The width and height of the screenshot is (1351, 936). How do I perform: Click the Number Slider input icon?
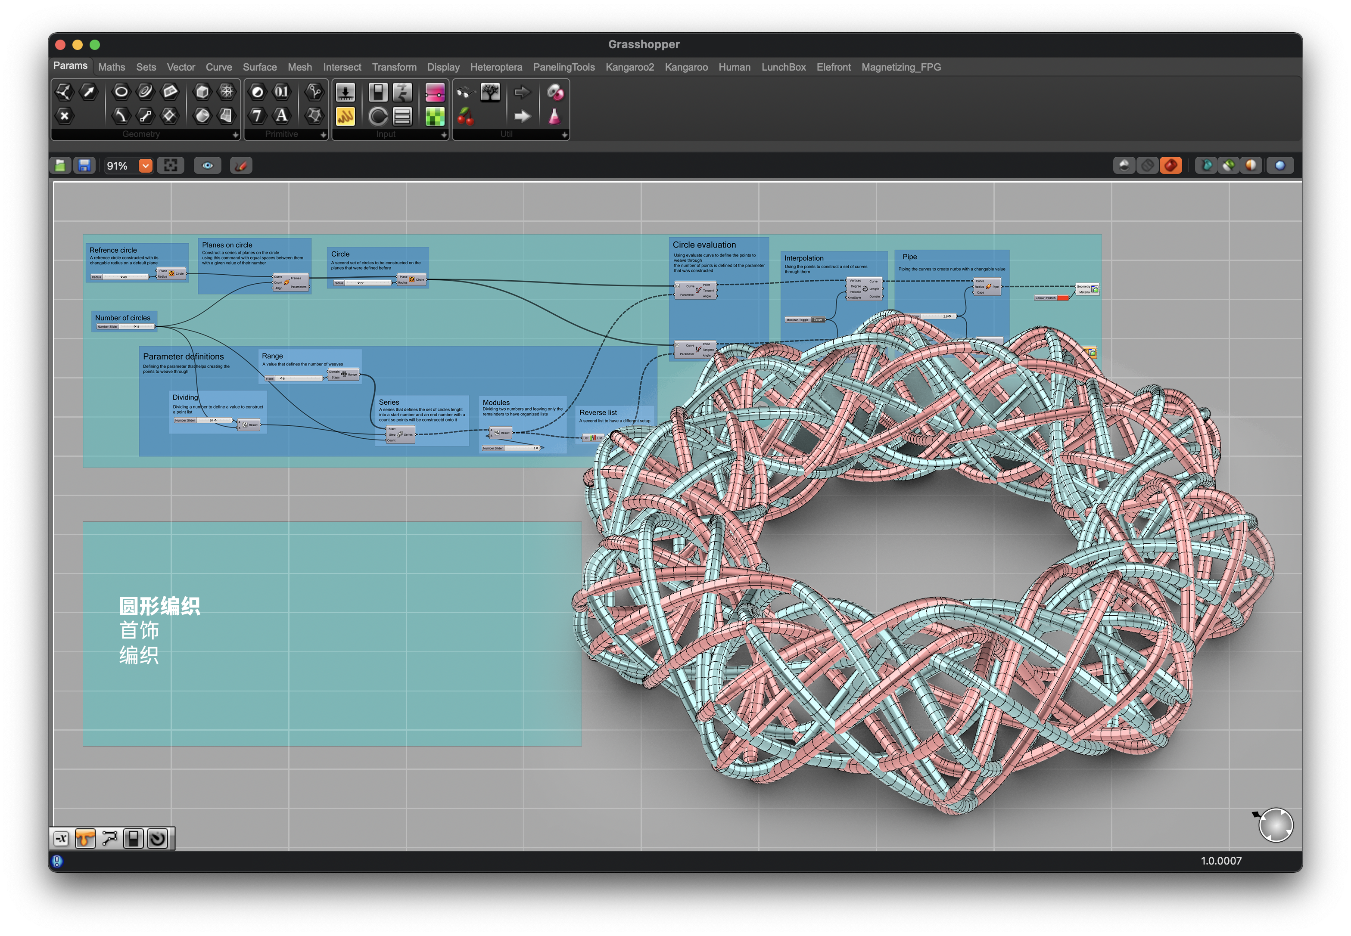(345, 91)
